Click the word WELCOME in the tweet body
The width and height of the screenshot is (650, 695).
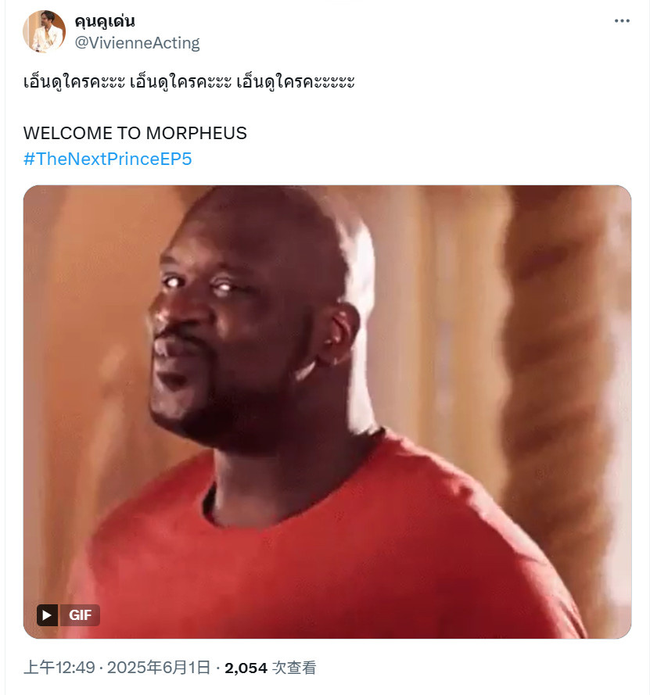point(69,133)
